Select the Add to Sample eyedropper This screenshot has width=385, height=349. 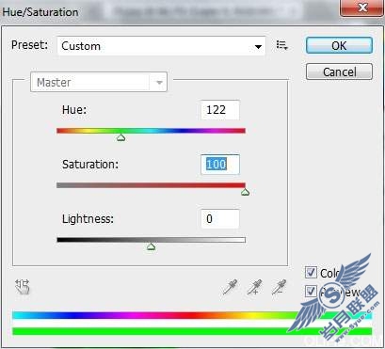pos(255,287)
